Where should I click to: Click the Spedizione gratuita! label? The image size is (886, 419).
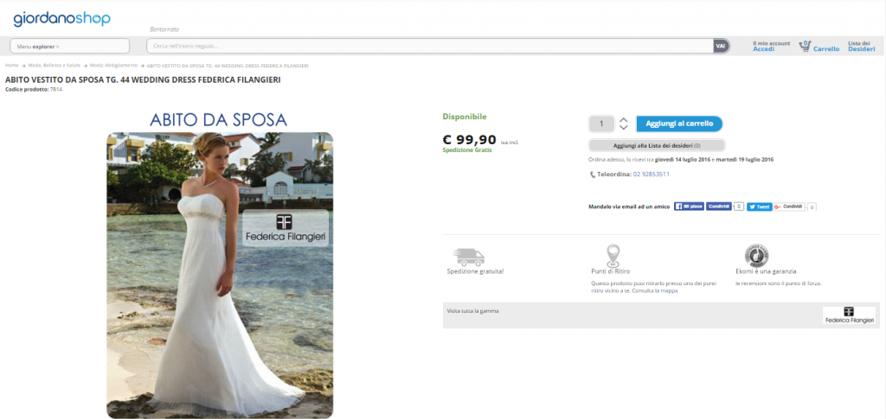click(475, 271)
